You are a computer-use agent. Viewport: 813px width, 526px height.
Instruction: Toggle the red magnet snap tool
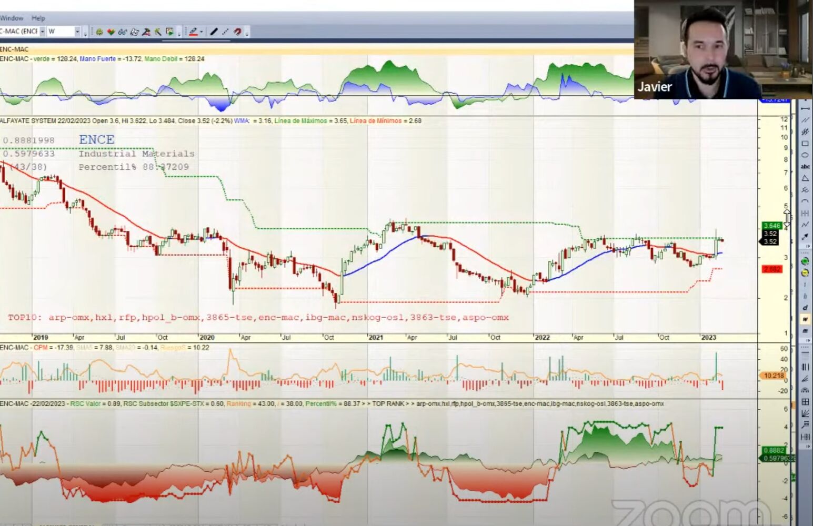[x=237, y=32]
